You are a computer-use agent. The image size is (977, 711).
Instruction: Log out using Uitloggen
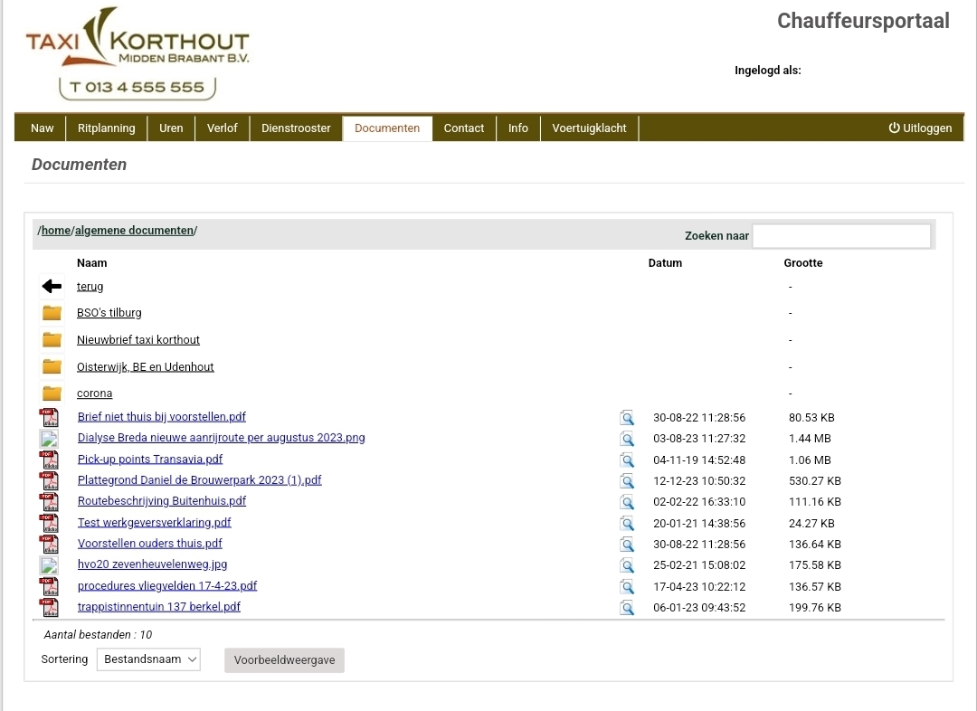click(920, 128)
